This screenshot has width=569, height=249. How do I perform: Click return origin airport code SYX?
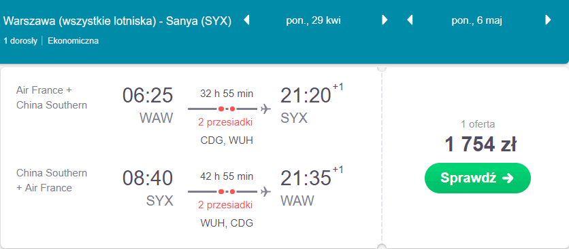[160, 201]
